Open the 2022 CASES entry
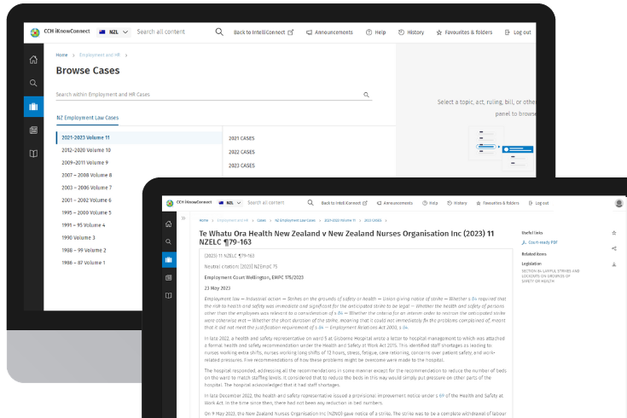The image size is (627, 418). (x=242, y=152)
